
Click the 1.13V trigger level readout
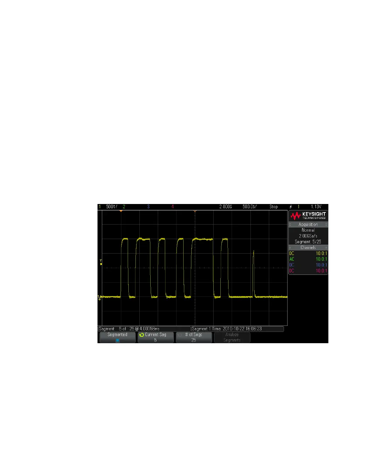[x=316, y=206]
